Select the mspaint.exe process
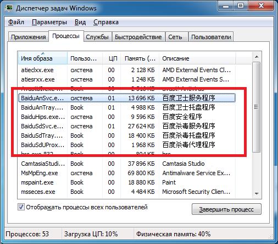Image resolution: width=278 pixels, height=244 pixels. coord(126,182)
